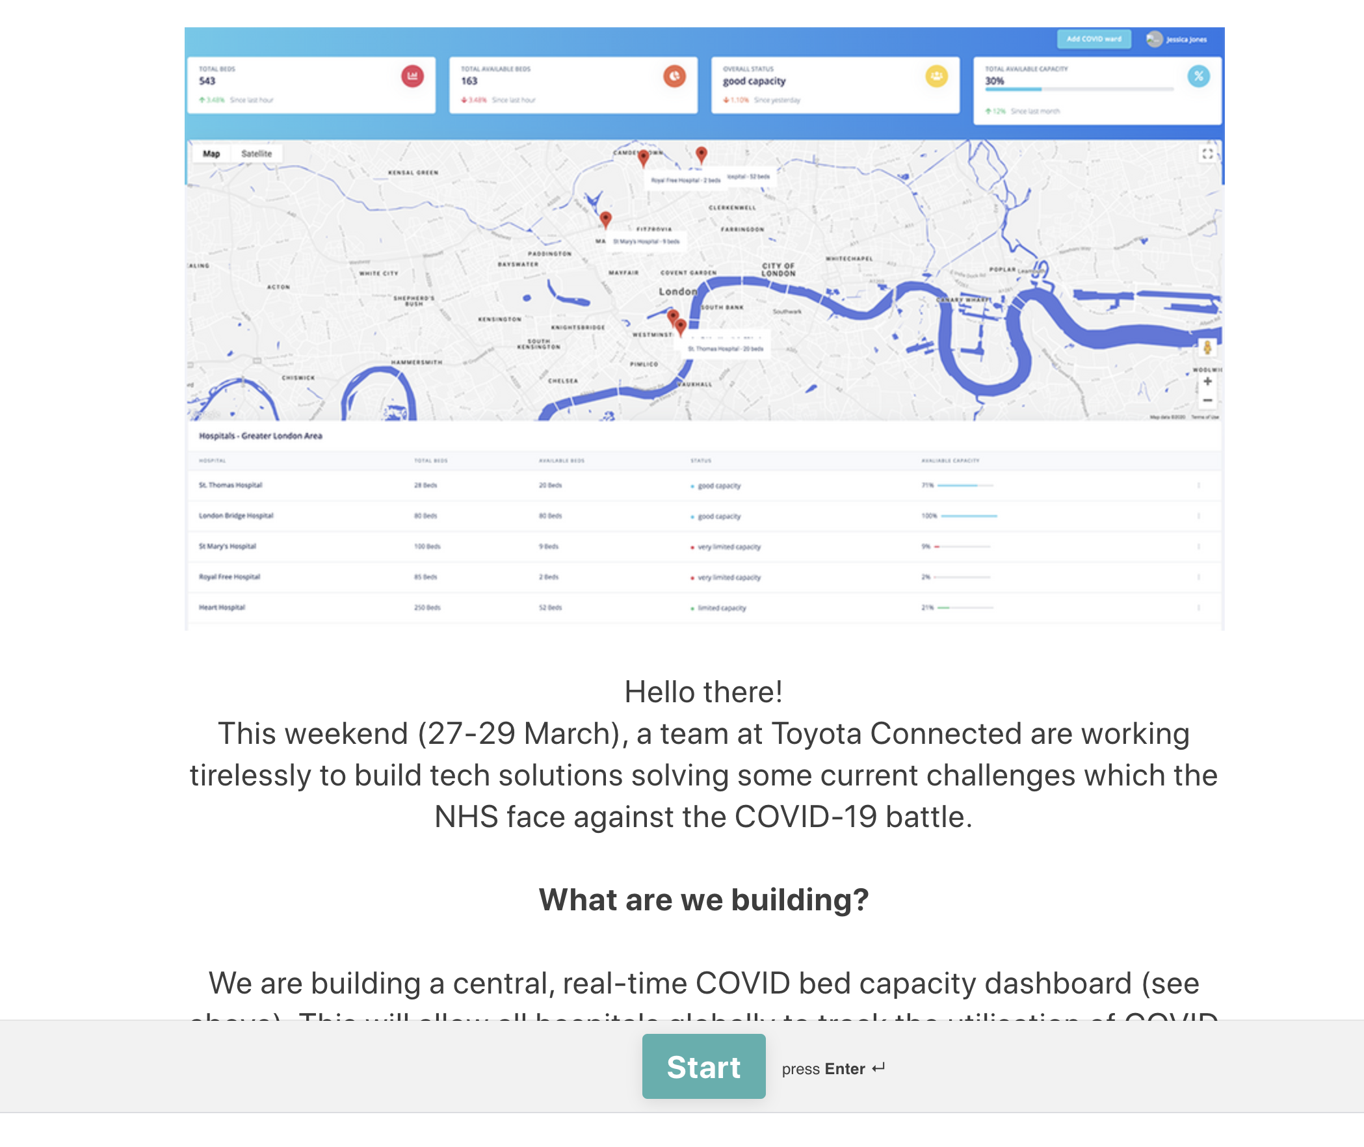Click the Royal Free Hospital table row
Viewport: 1364px width, 1147px height.
pos(230,577)
